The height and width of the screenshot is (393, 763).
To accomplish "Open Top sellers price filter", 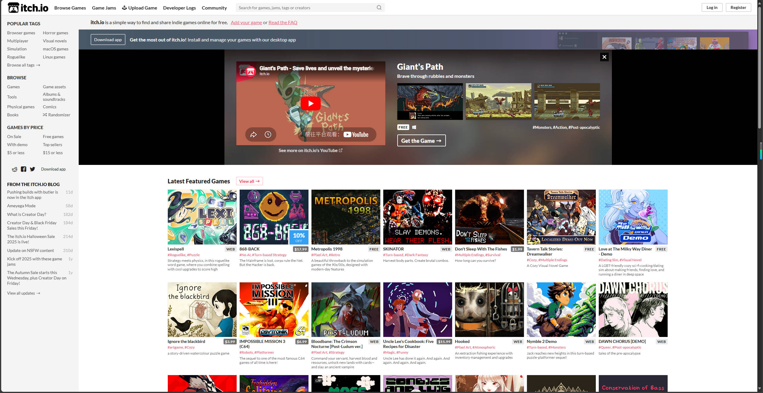I will click(52, 145).
